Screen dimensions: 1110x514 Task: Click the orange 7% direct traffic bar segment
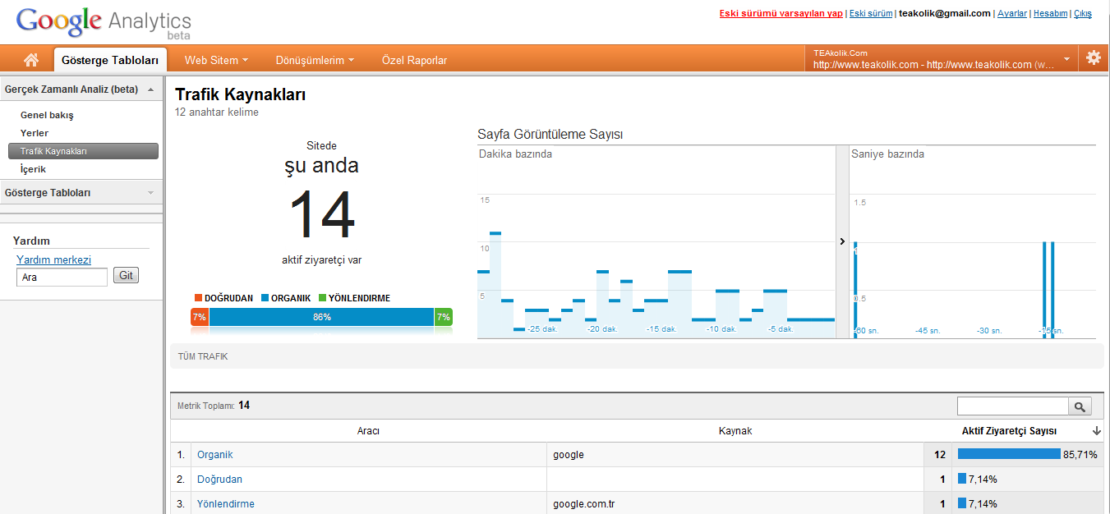point(199,317)
